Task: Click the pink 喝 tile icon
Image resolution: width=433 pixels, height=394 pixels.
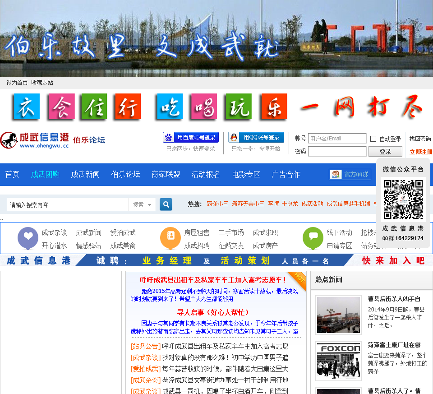Action: coord(204,107)
